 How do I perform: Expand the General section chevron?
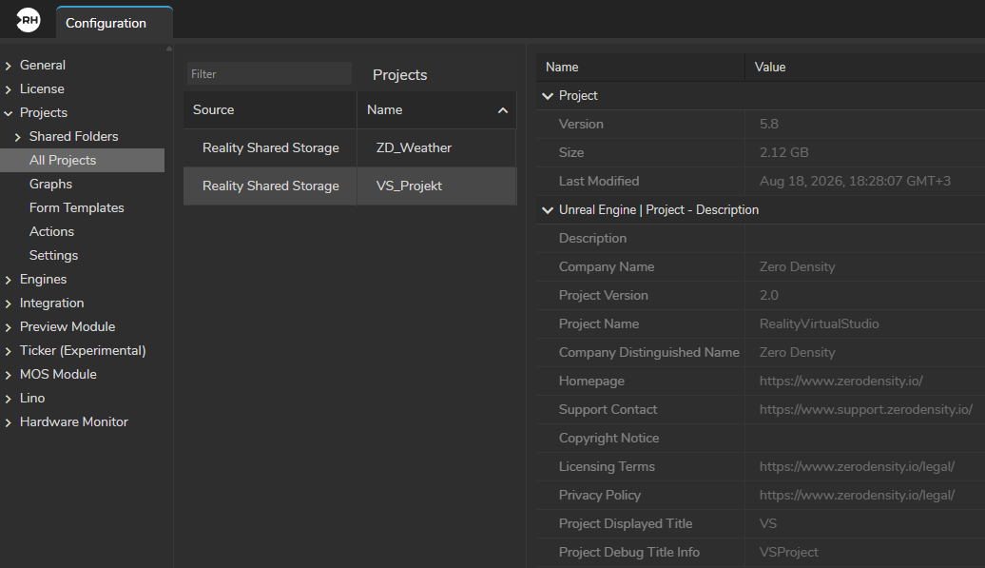(x=9, y=66)
